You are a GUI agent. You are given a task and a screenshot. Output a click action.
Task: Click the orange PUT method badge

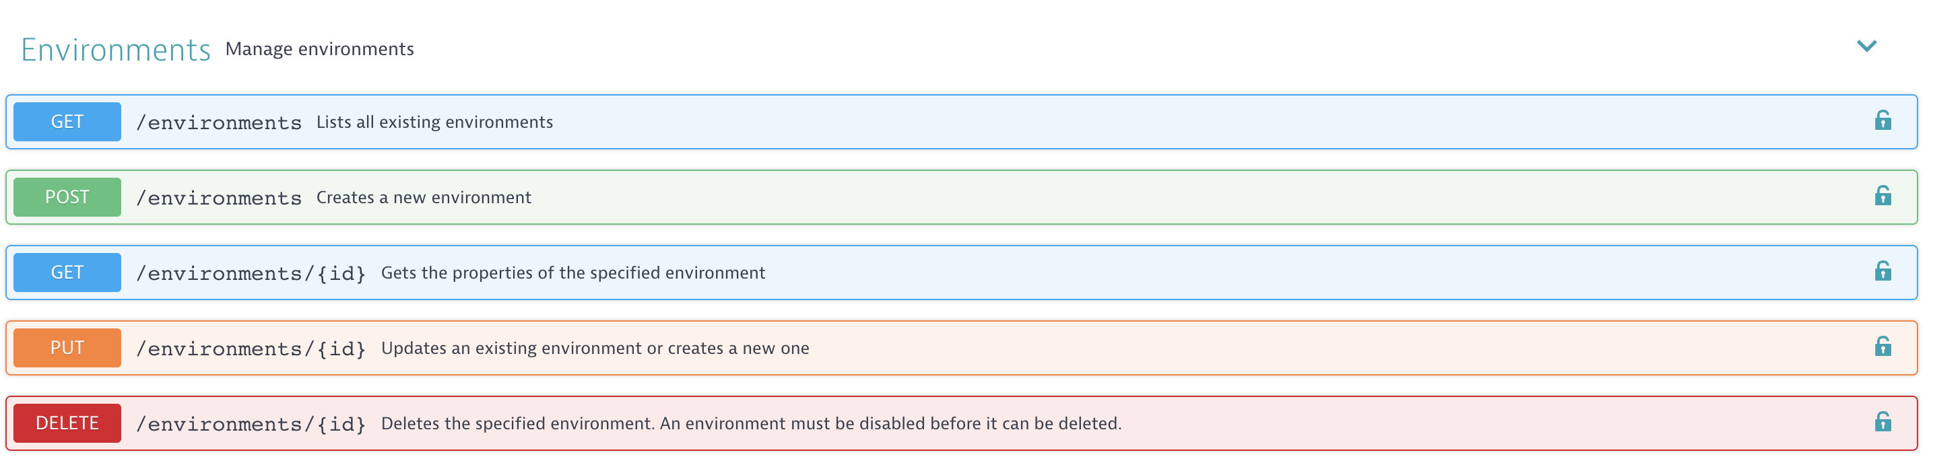pyautogui.click(x=67, y=348)
